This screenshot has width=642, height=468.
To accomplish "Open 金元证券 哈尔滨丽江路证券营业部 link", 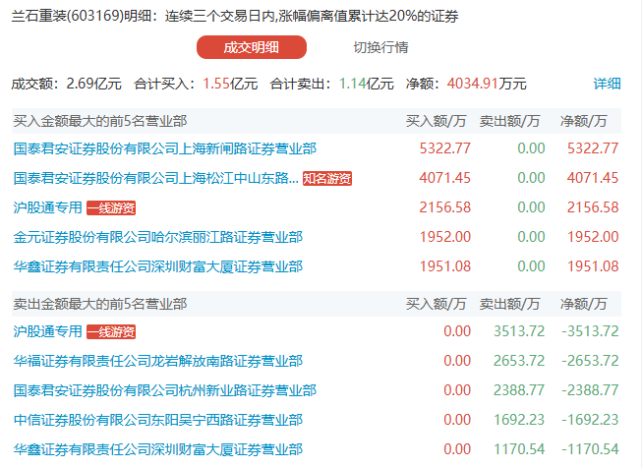I will 158,237.
